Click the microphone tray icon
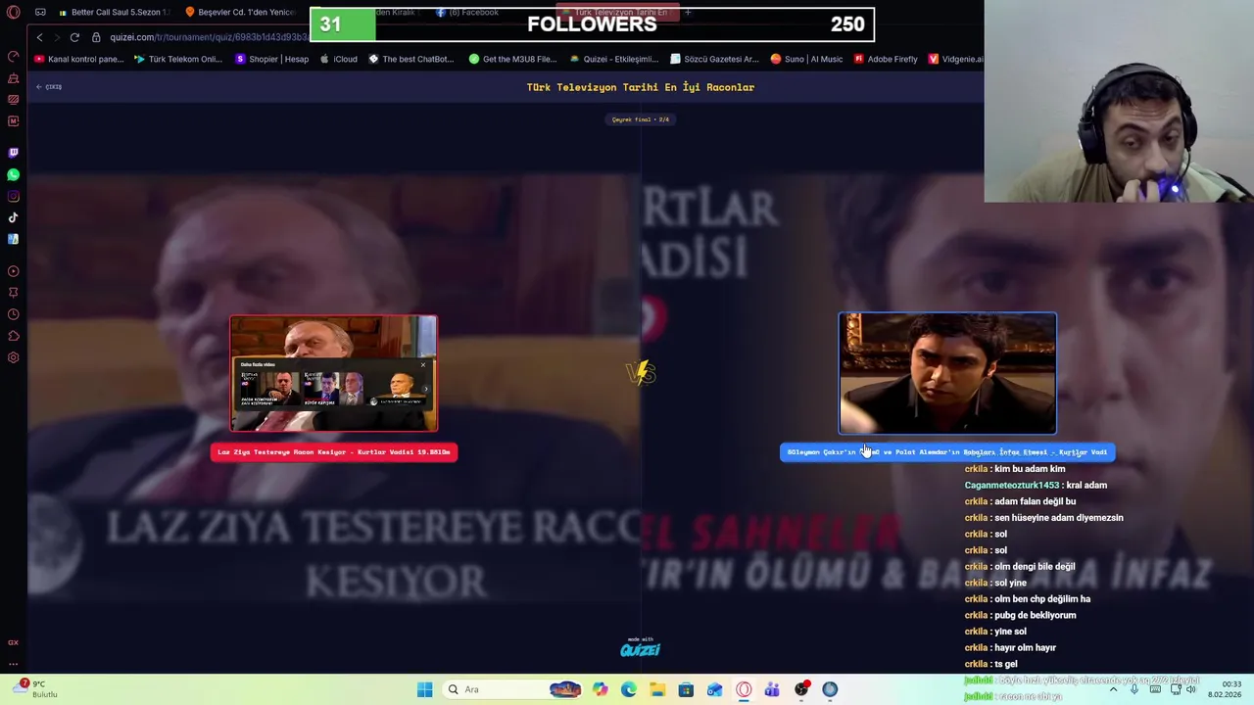1254x705 pixels. [1134, 689]
